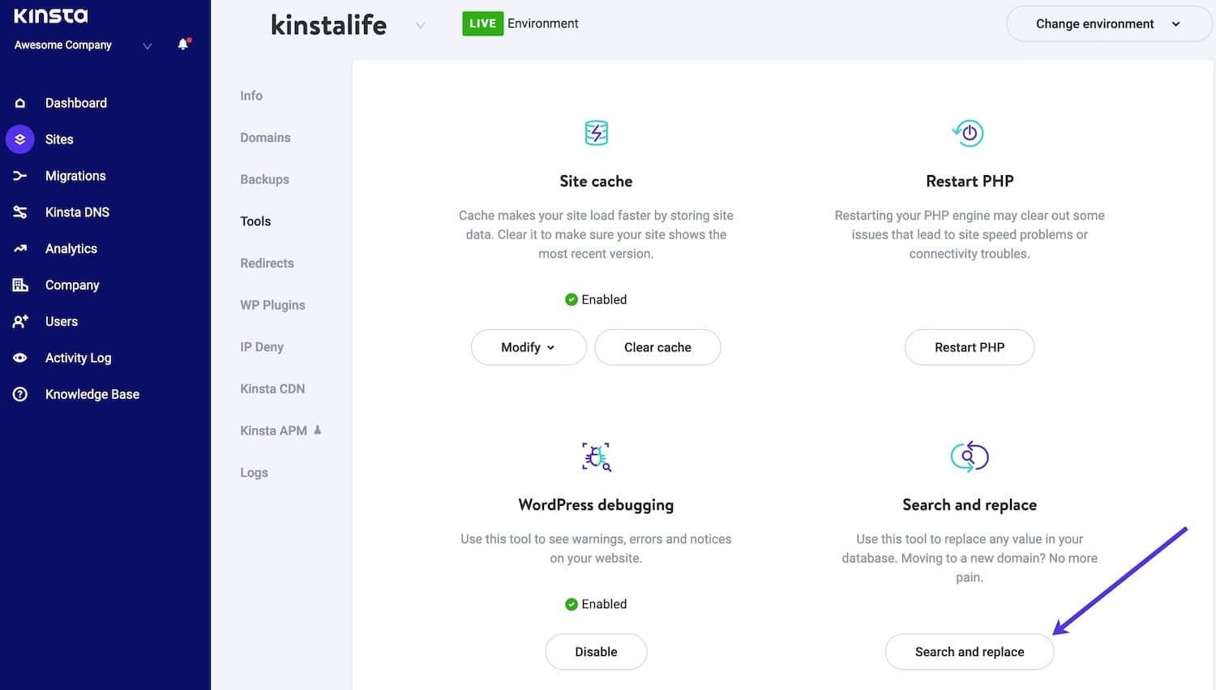Screen dimensions: 1216x690
Task: Open the Modify cache dropdown
Action: (x=529, y=347)
